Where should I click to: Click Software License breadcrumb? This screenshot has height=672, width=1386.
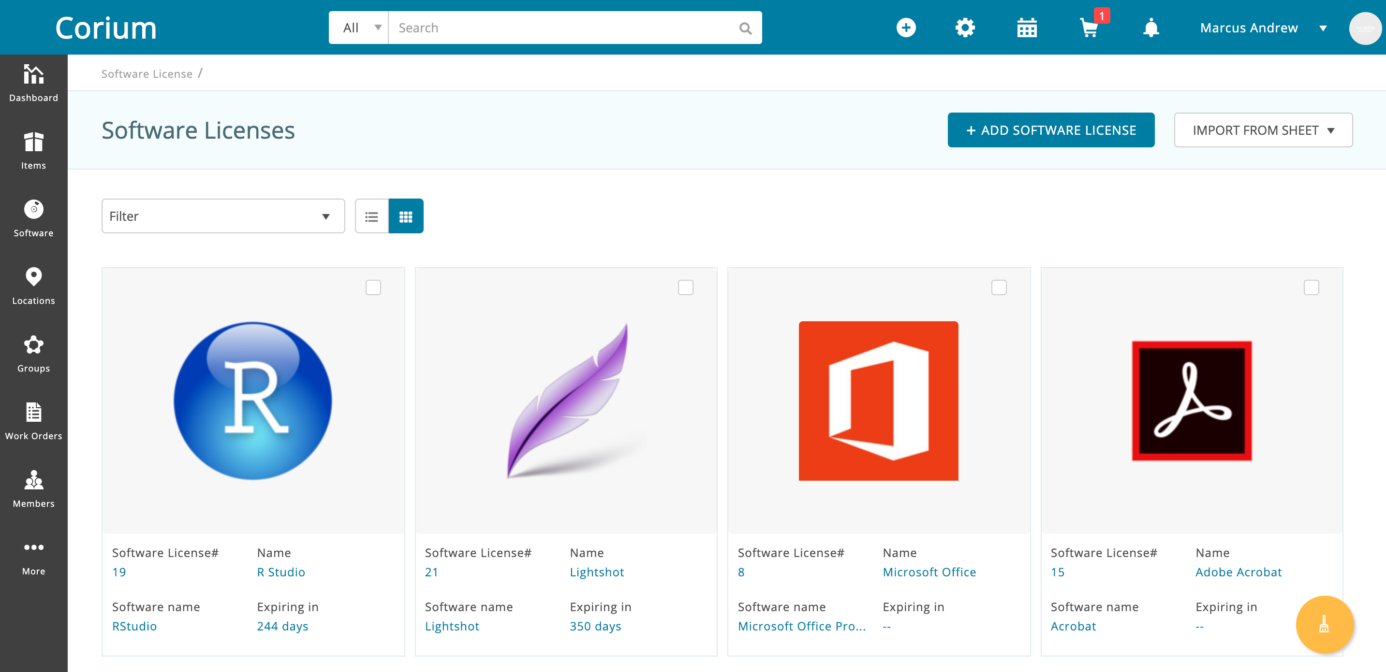[147, 73]
